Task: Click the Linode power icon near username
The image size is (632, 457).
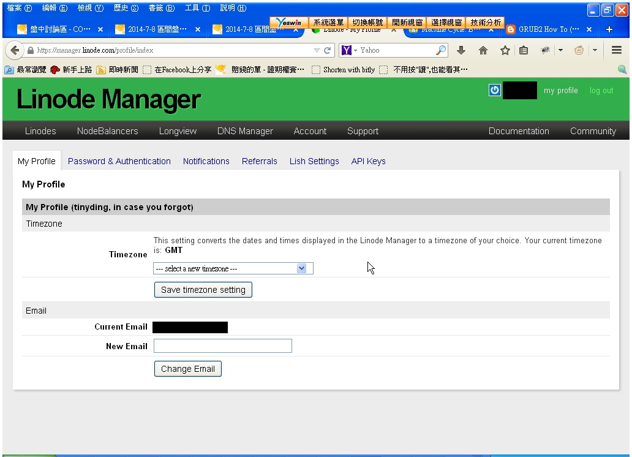Action: (495, 90)
